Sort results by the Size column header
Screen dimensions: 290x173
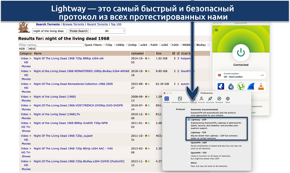pos(159,53)
